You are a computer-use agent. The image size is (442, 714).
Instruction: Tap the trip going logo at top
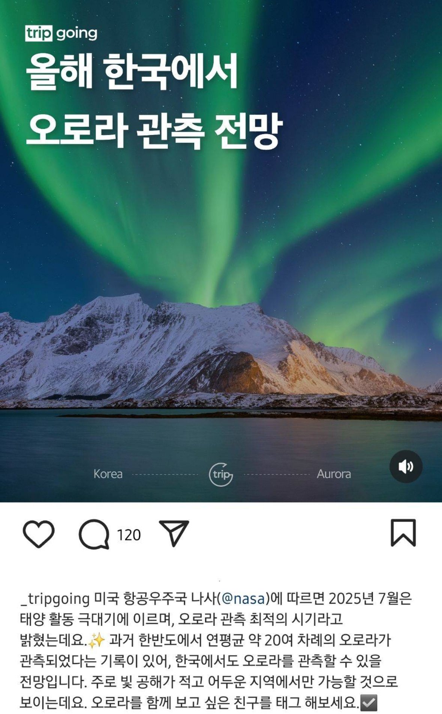[61, 33]
